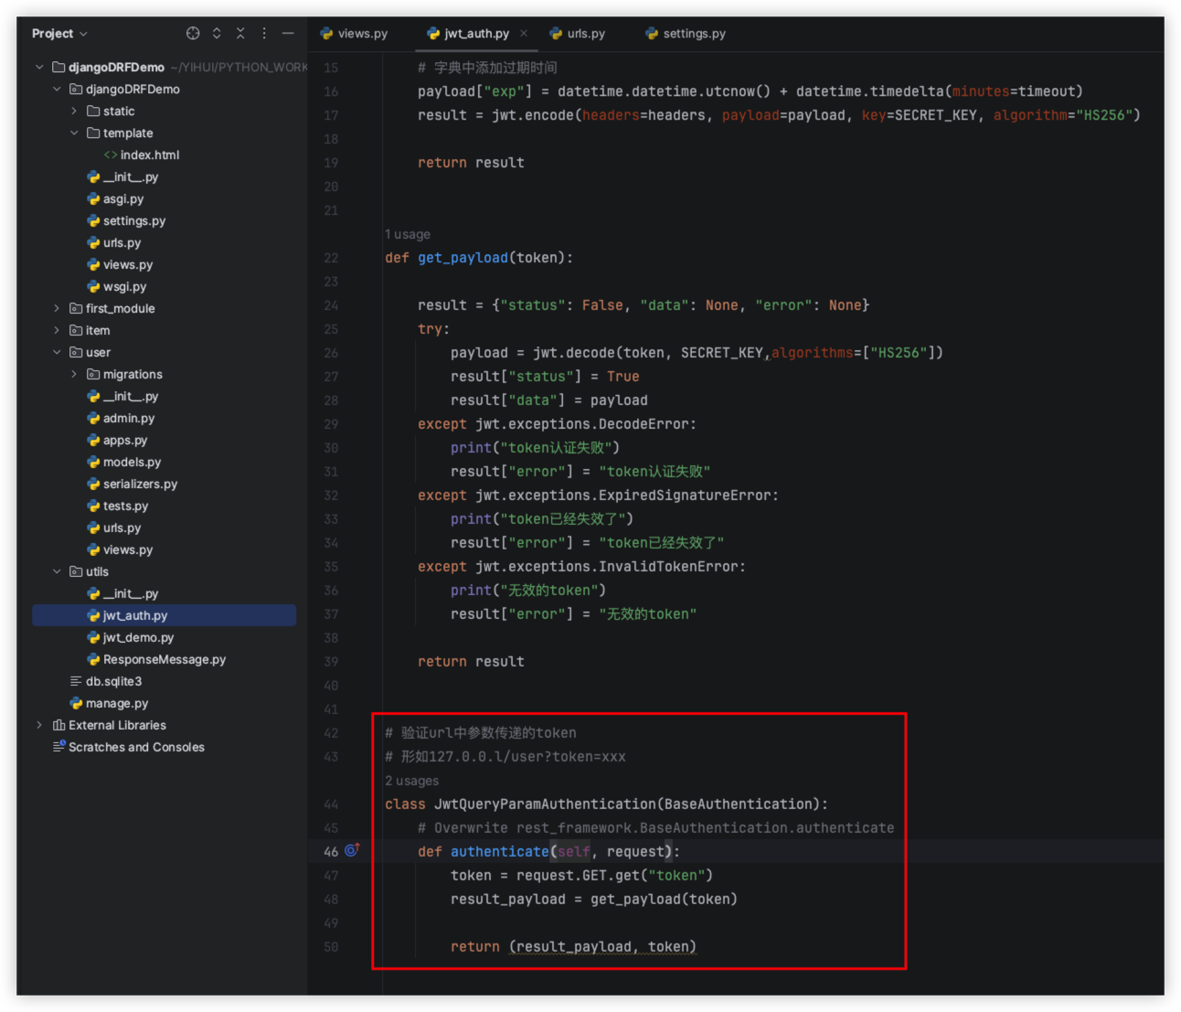Collapse the utils folder

[x=57, y=572]
